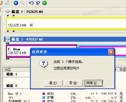Click the NTFS label in New (F:) row
This screenshot has height=102, width=126.
51,94
